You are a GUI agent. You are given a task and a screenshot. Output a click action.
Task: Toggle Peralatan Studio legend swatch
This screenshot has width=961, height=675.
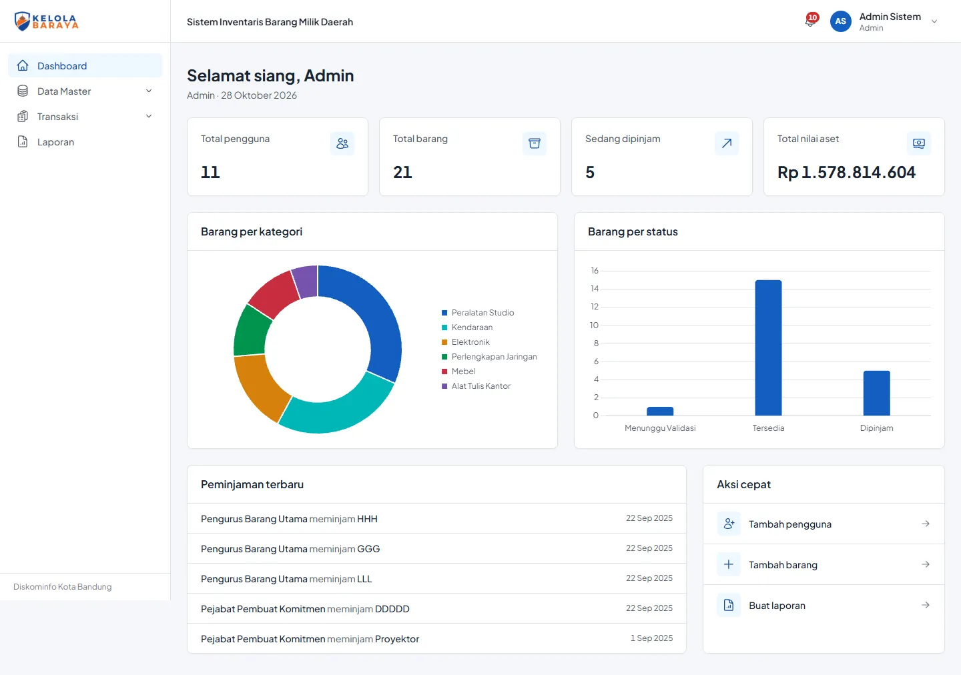(444, 313)
